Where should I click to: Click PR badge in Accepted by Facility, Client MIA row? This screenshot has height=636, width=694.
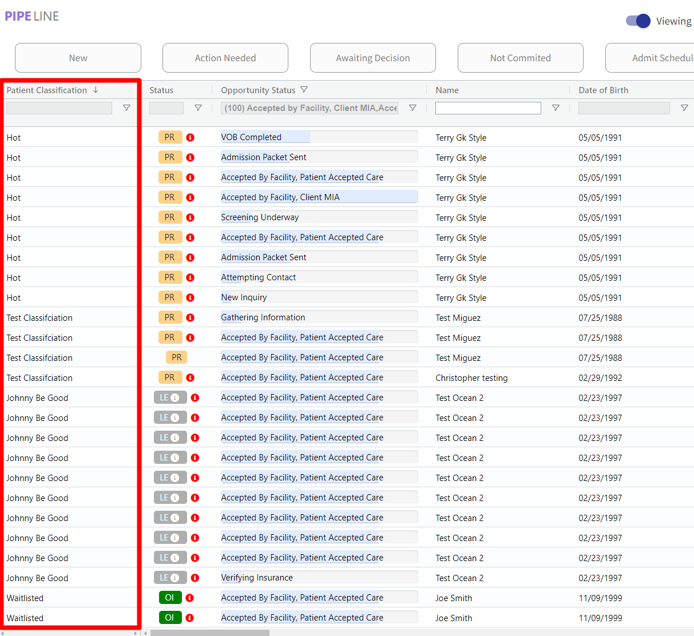coord(170,197)
